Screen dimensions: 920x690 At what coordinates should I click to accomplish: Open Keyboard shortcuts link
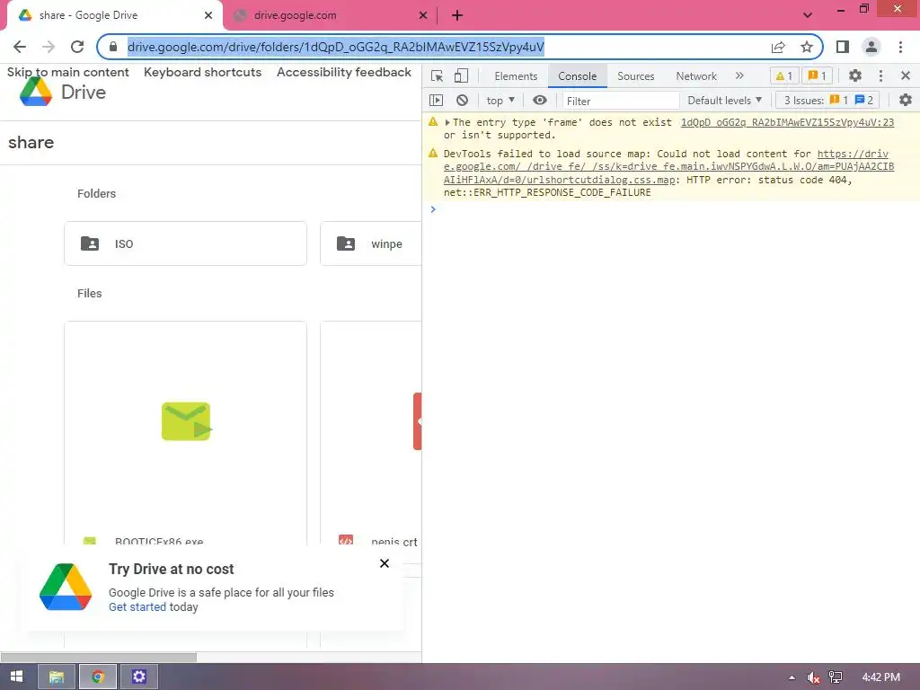point(202,72)
